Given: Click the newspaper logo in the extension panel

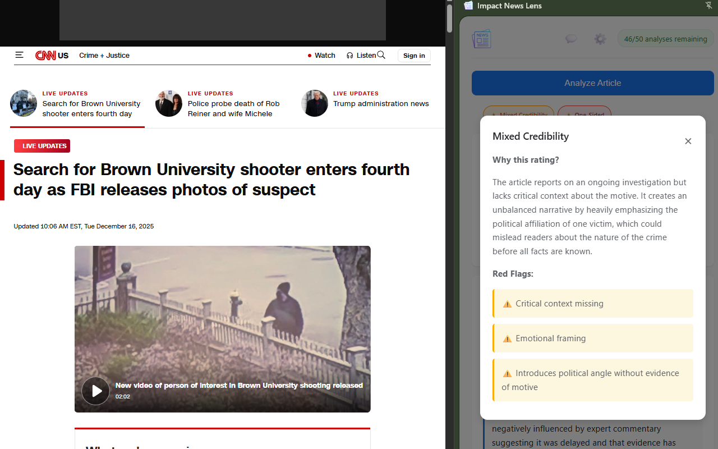Looking at the screenshot, I should tap(482, 39).
